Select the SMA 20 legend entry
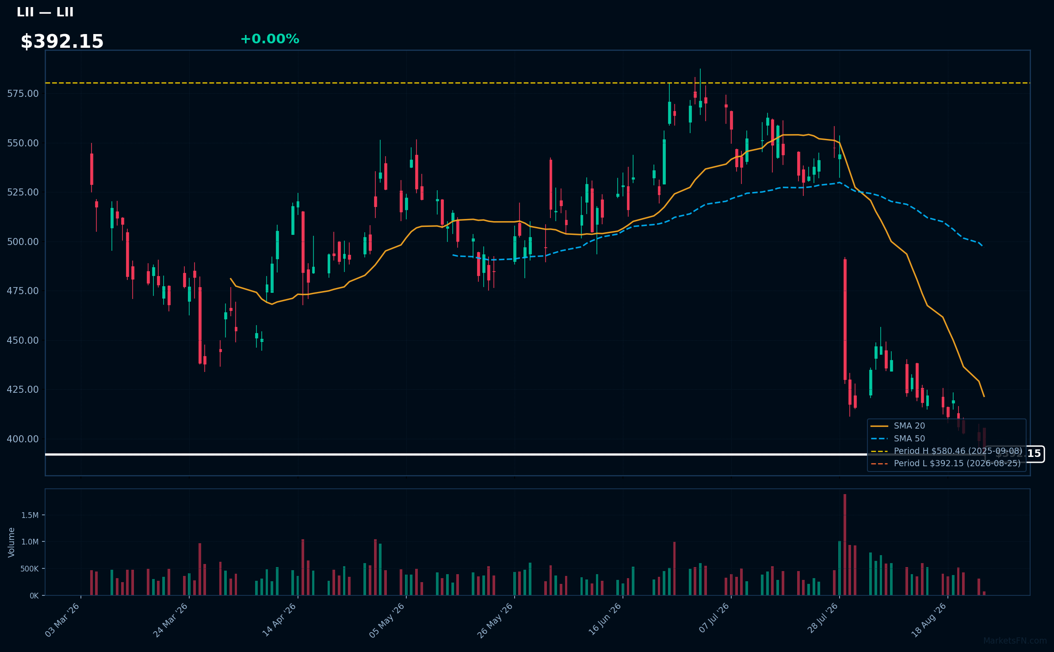 point(898,426)
